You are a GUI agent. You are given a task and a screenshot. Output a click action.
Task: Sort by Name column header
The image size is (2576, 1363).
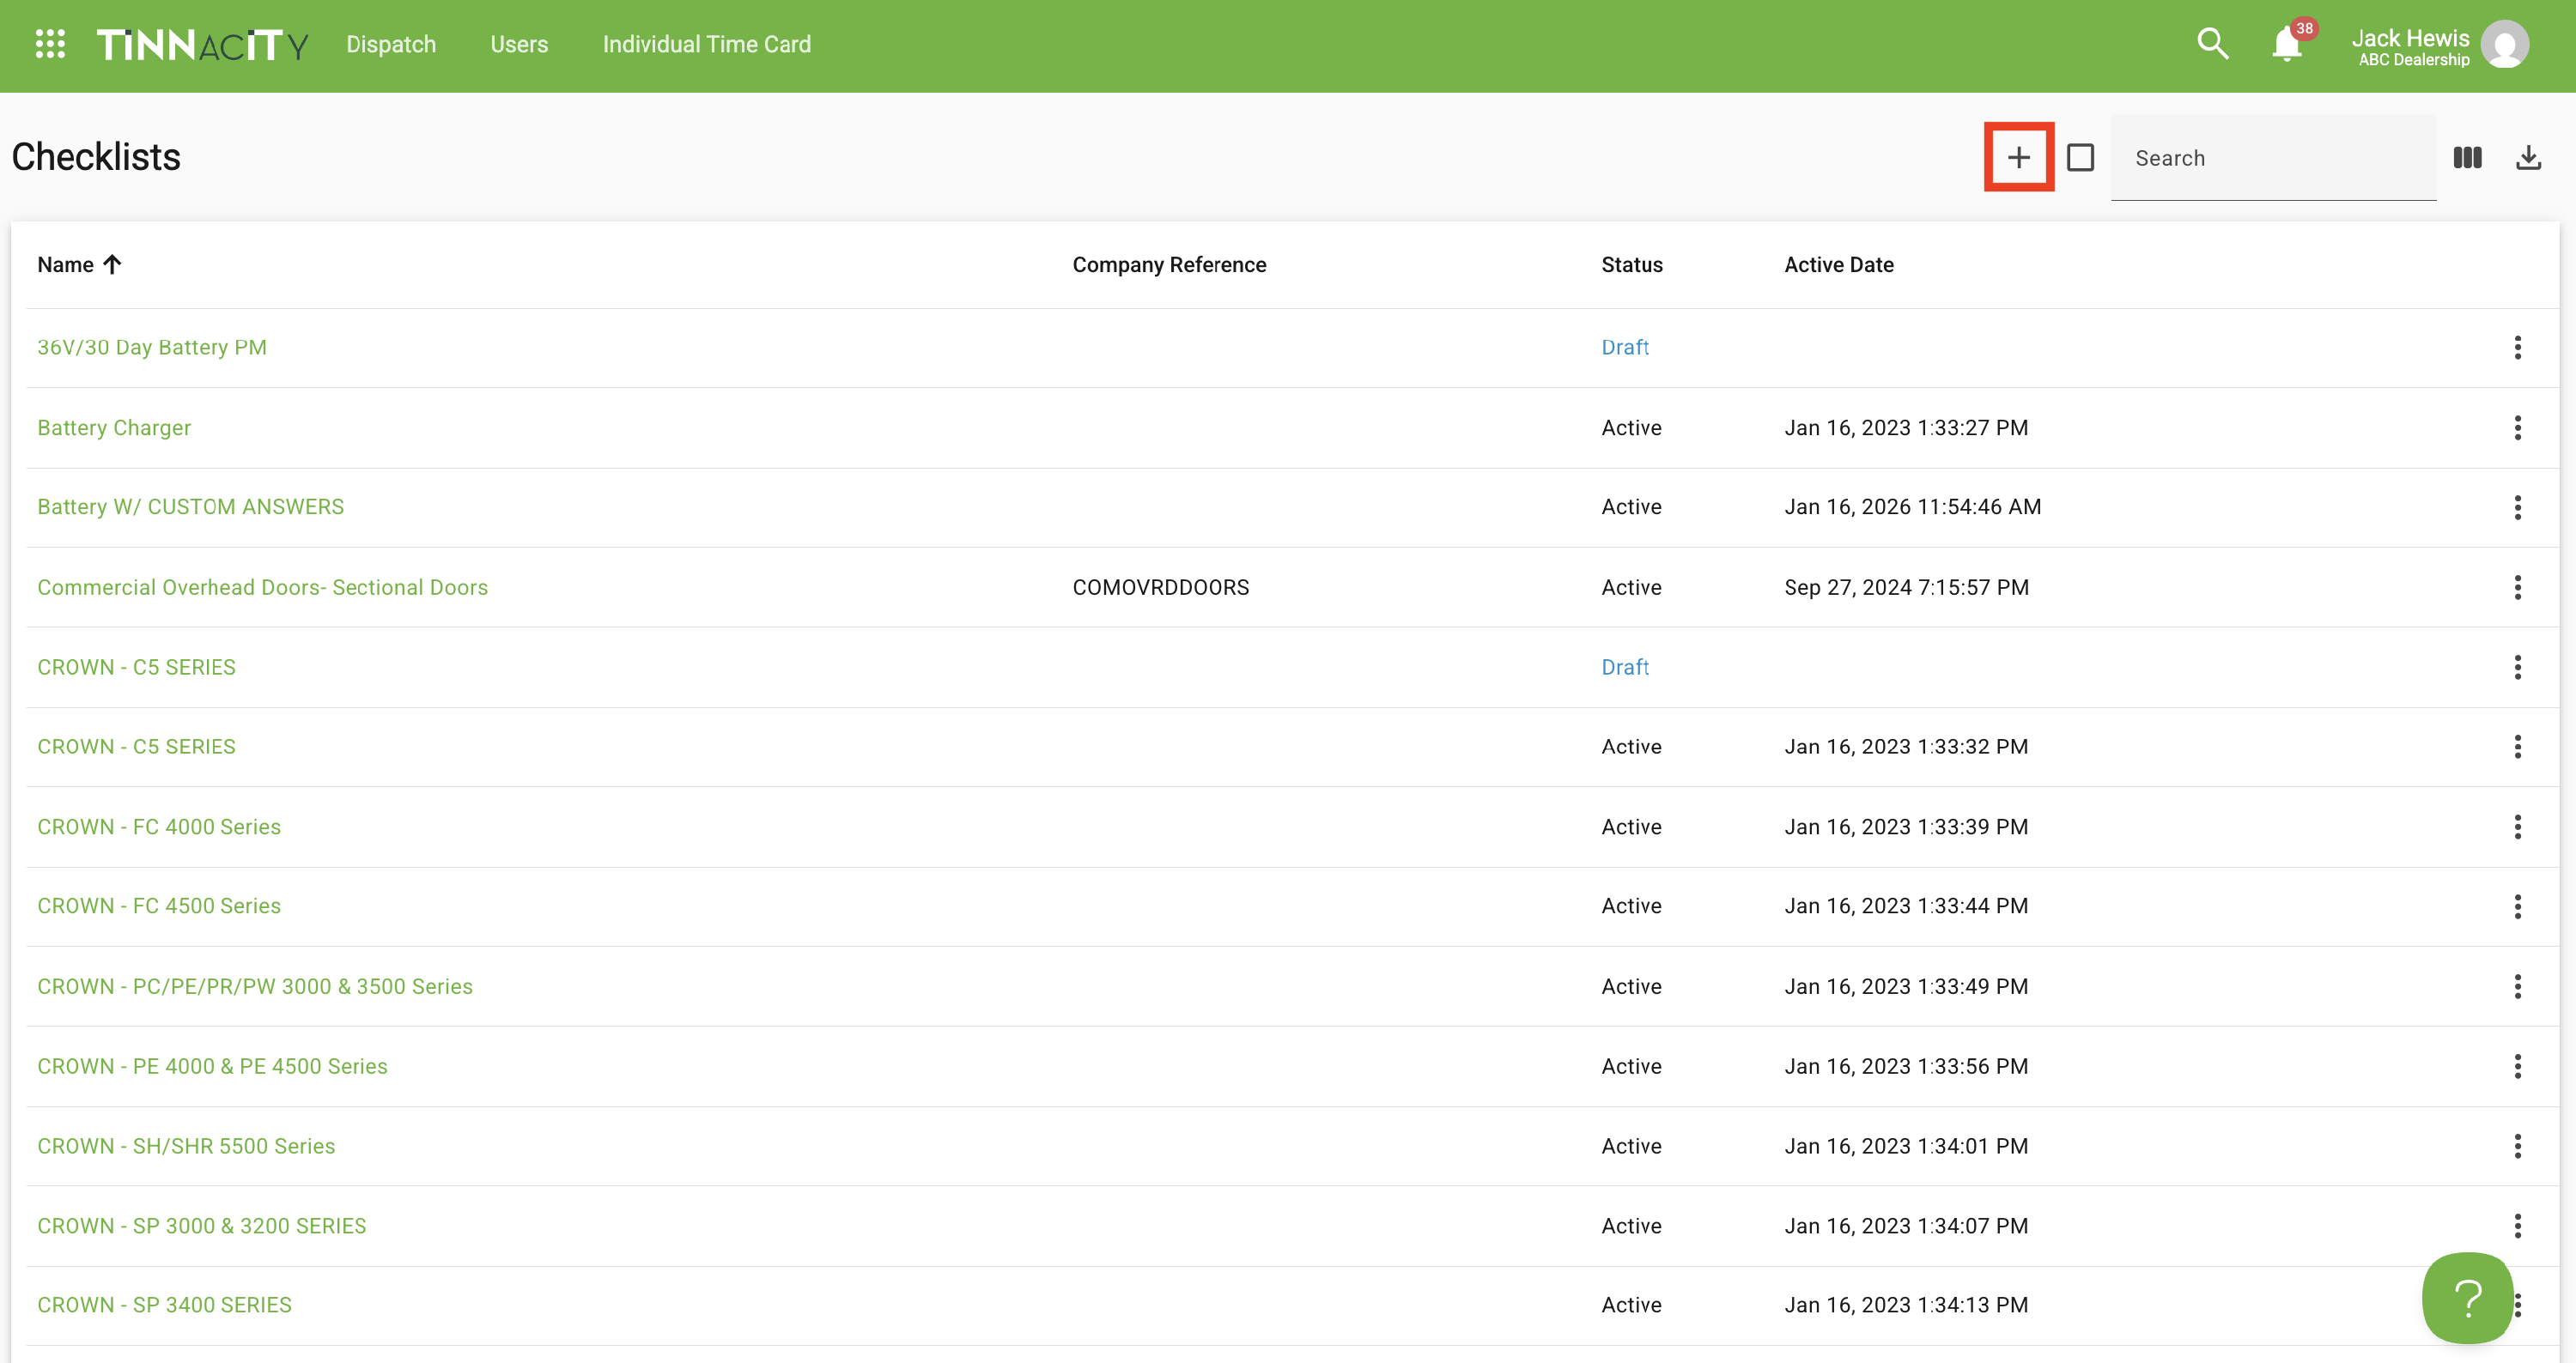pos(65,265)
